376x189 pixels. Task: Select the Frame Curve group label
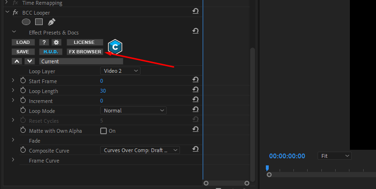[44, 161]
